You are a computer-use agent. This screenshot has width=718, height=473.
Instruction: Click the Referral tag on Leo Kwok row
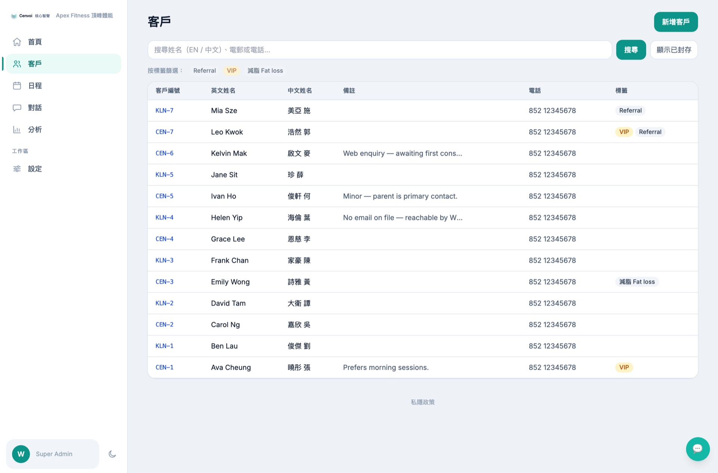pos(650,132)
